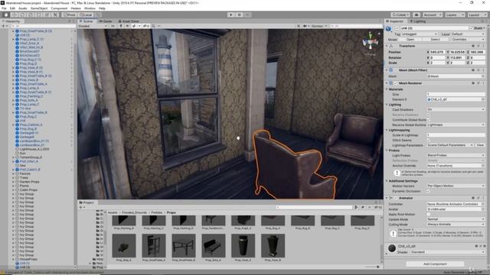490x275 pixels.
Task: Toggle scene lighting bulb icon
Action: click(121, 26)
